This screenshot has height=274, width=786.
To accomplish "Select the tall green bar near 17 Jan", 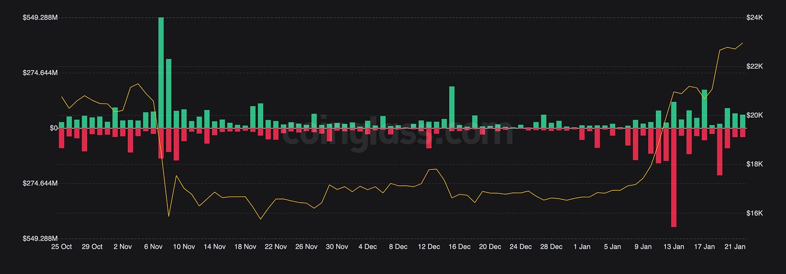I will (704, 109).
